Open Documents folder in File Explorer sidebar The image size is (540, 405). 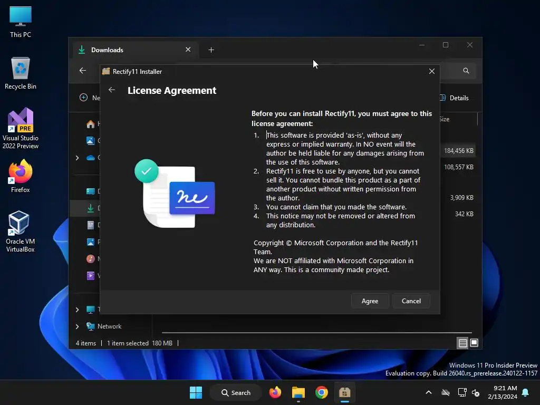91,225
